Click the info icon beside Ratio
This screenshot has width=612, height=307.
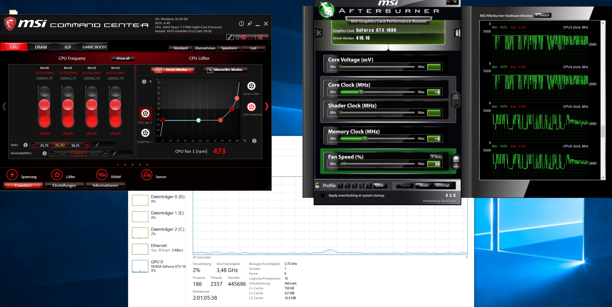[26, 145]
